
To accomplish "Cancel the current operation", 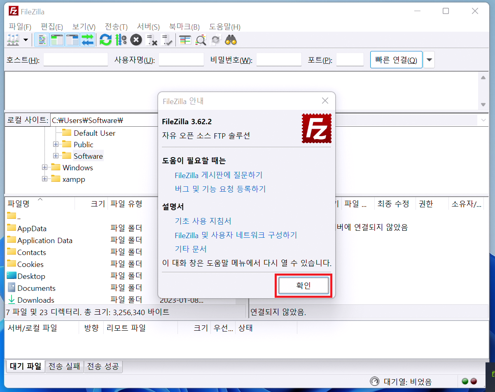I will (136, 40).
